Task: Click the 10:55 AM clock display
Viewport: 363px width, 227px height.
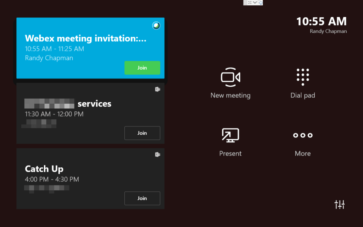Action: click(321, 22)
